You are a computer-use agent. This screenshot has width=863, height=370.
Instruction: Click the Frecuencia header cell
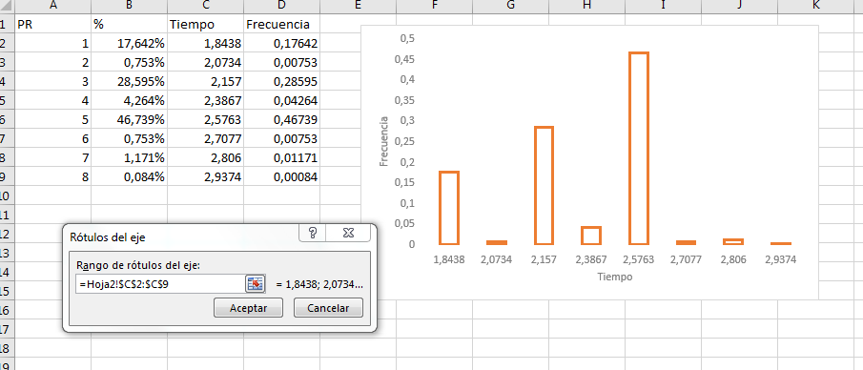coord(282,24)
